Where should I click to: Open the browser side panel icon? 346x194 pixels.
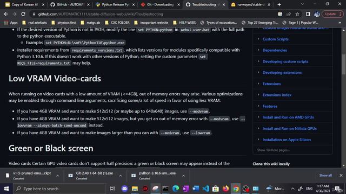pos(308,14)
